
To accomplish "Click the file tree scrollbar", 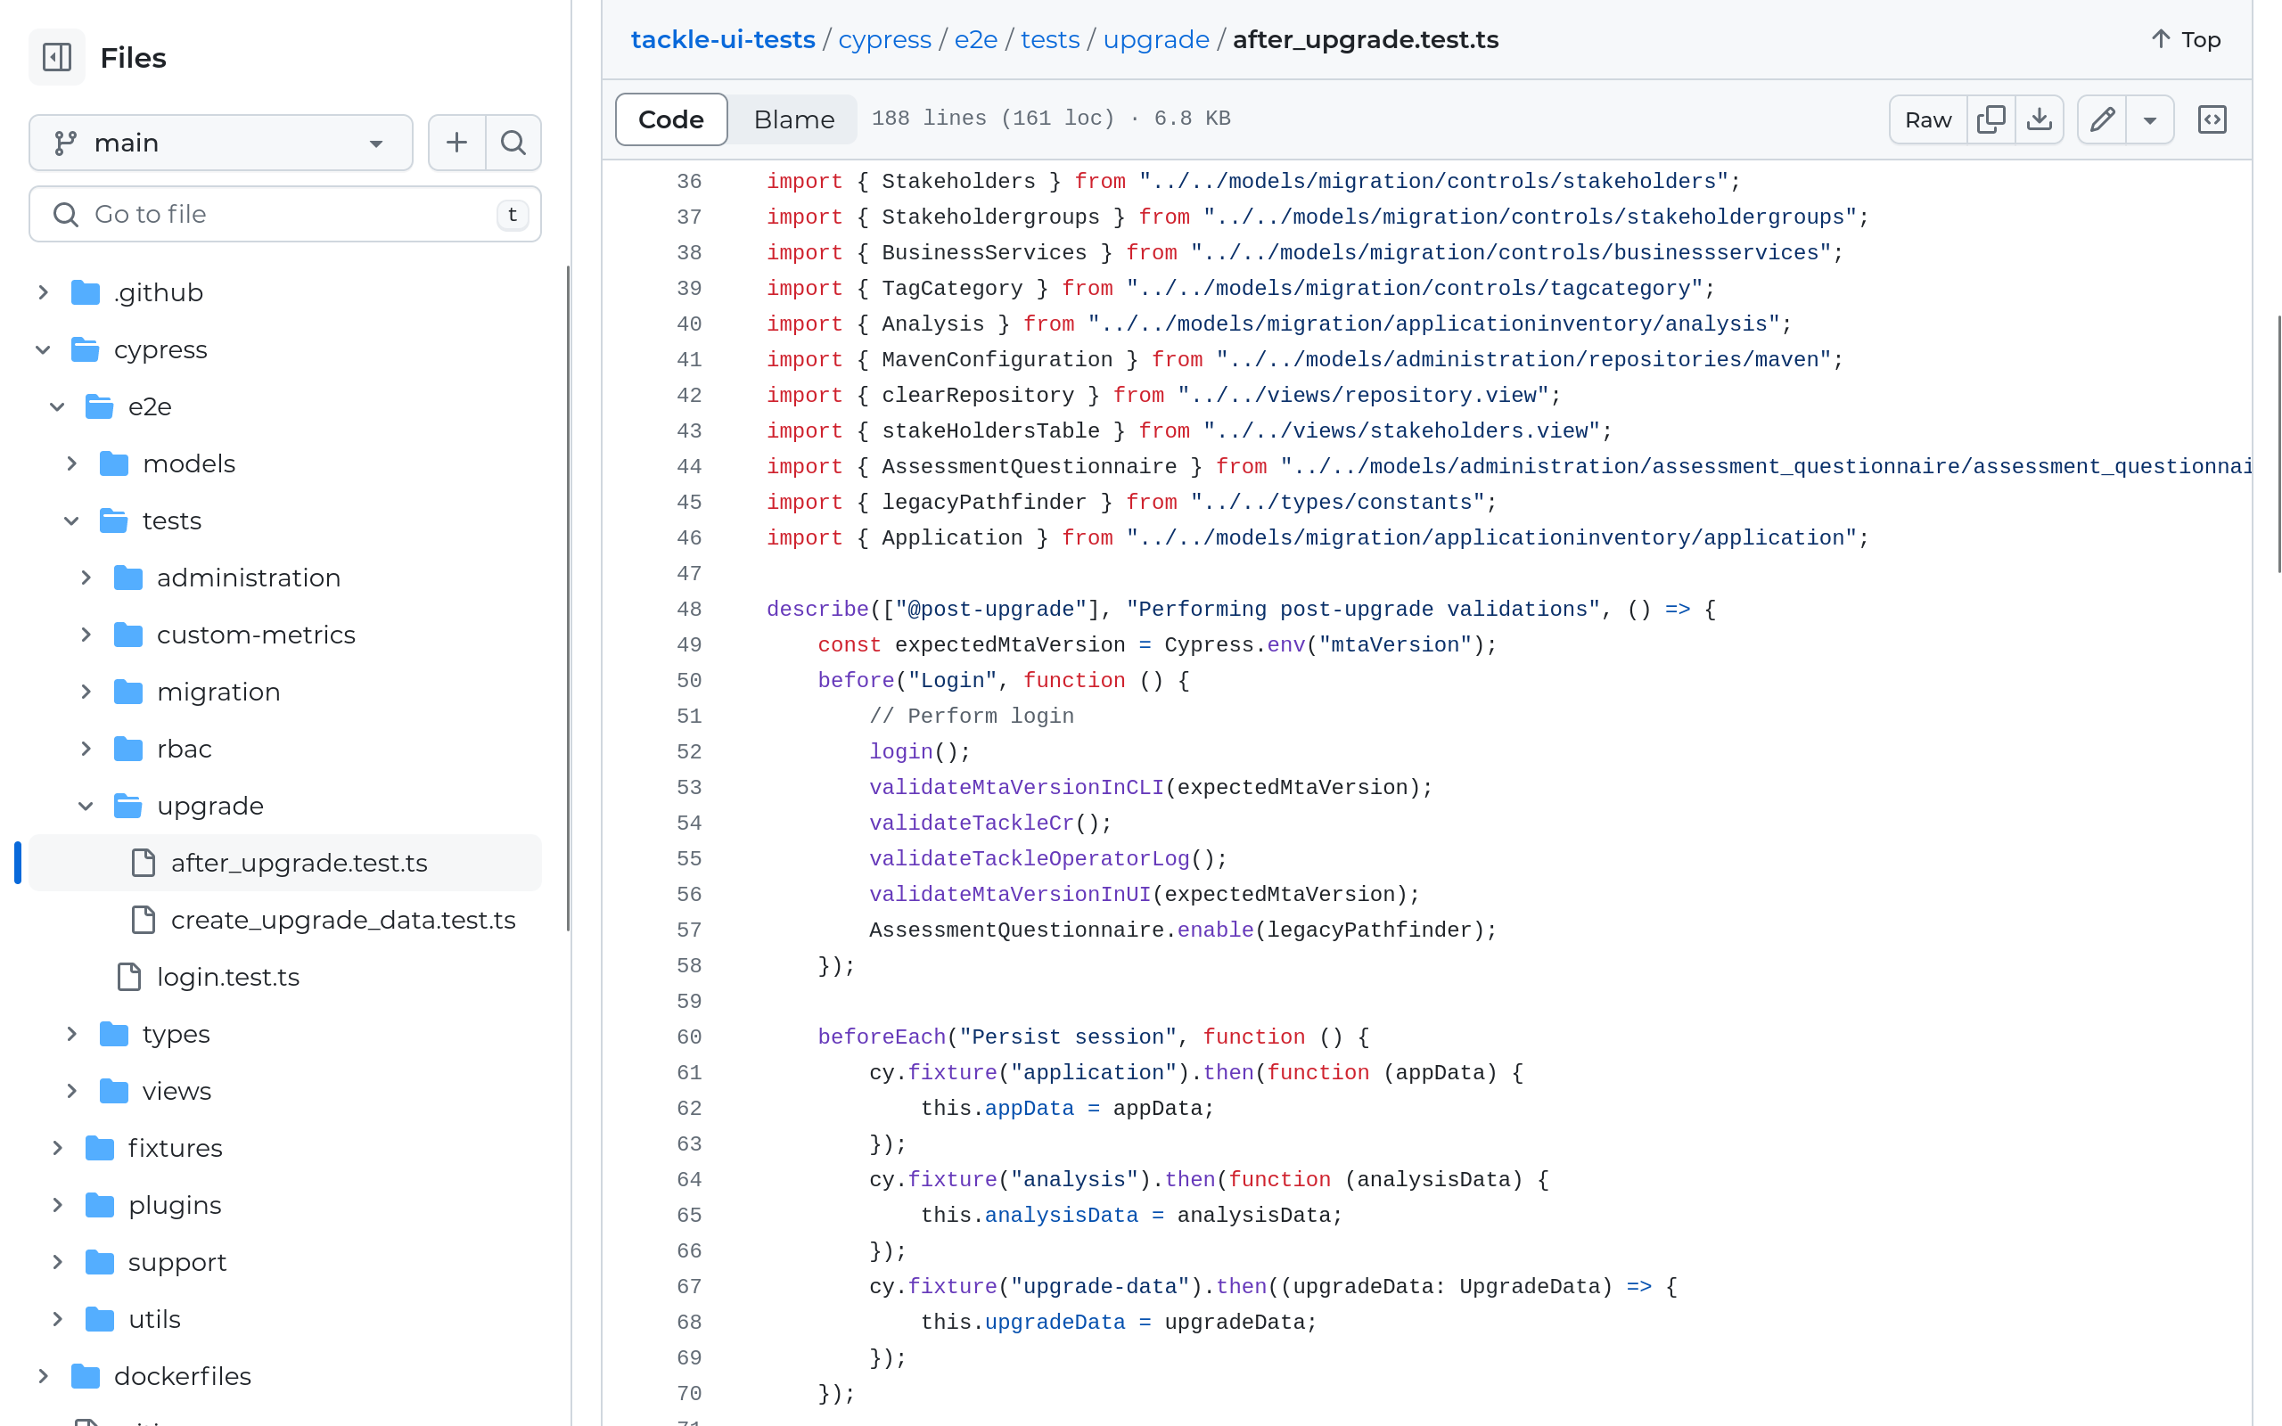I will click(x=568, y=599).
